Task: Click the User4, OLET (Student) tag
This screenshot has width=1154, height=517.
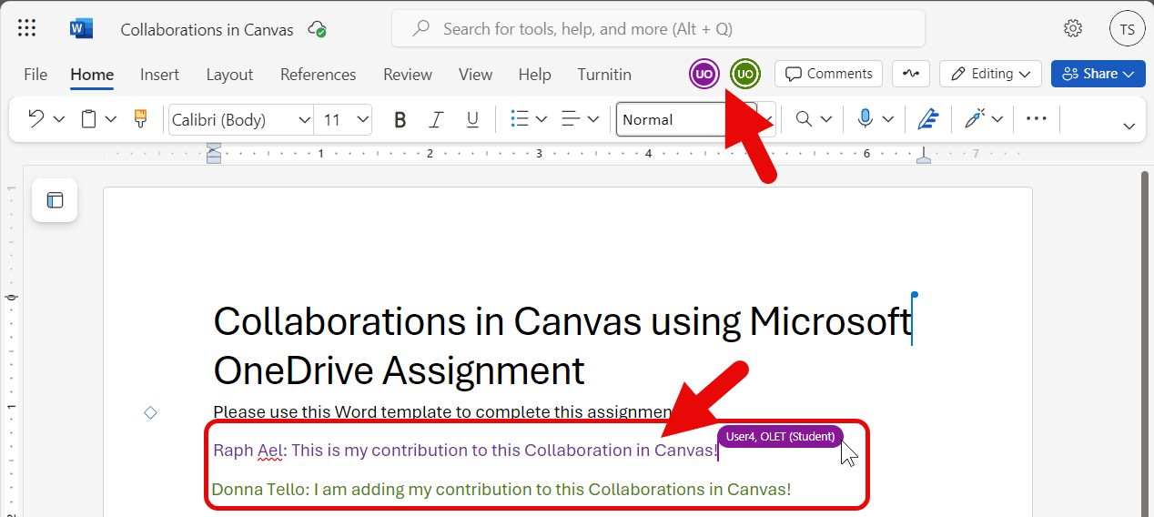Action: click(780, 437)
